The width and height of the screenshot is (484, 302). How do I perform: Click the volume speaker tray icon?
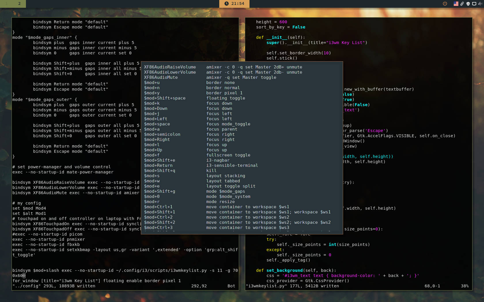[x=480, y=4]
